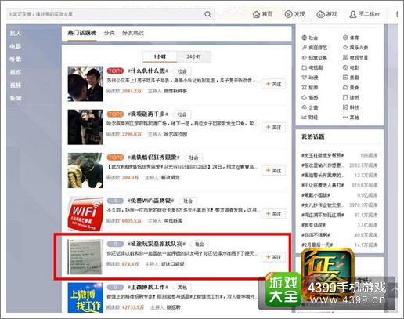Viewport: 404px width, 319px height.
Task: Select the 美图 picture icon
Action: [x=345, y=78]
